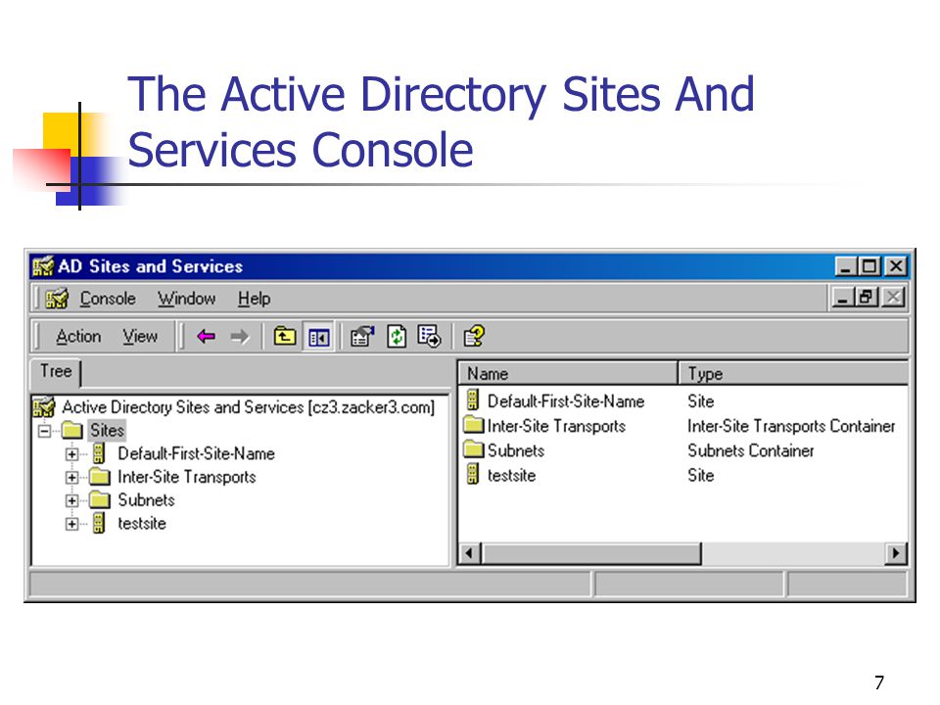The width and height of the screenshot is (940, 705).
Task: Minimize the inner MDI console window
Action: (842, 297)
